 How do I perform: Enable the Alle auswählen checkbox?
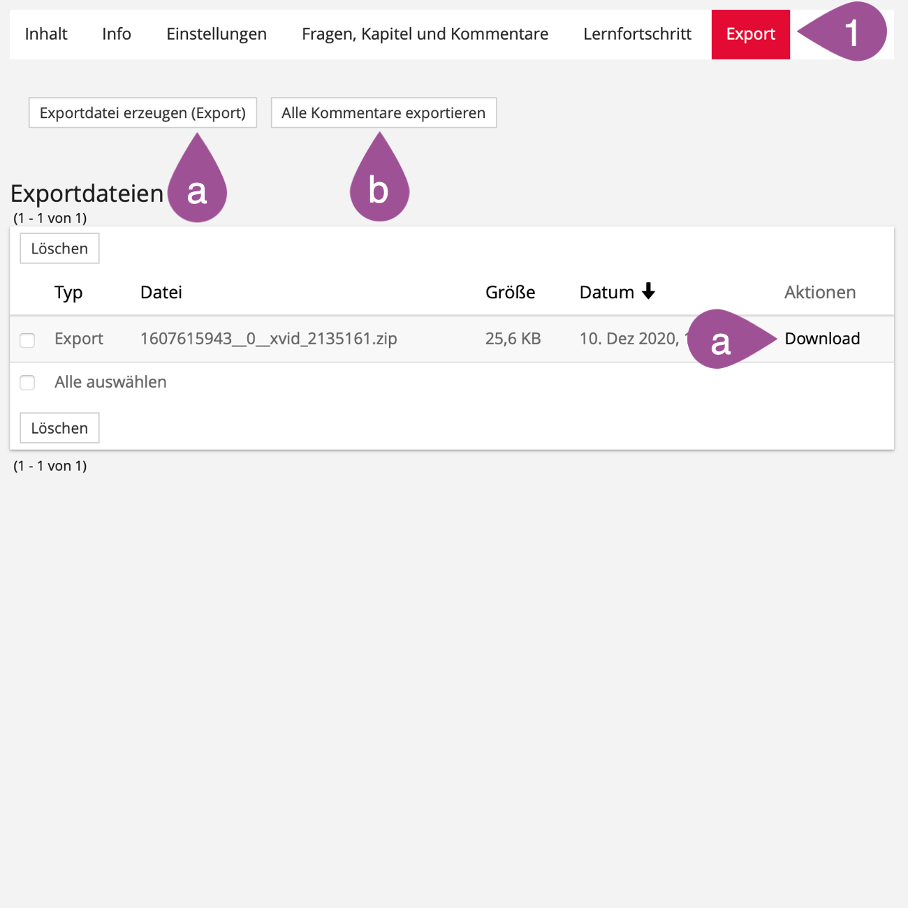point(27,383)
